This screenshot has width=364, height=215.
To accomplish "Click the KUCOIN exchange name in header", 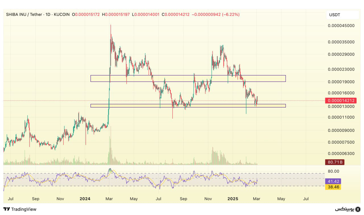I will [x=61, y=14].
